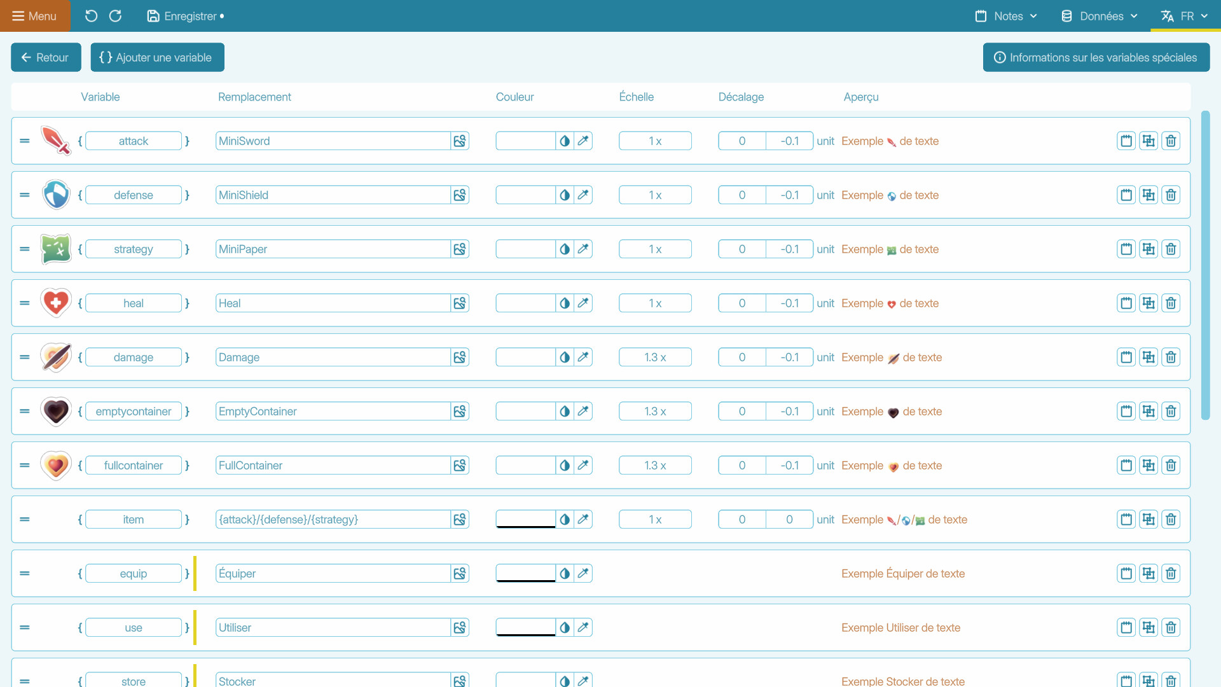1221x687 pixels.
Task: Duplicate the defense variable row
Action: point(1149,195)
